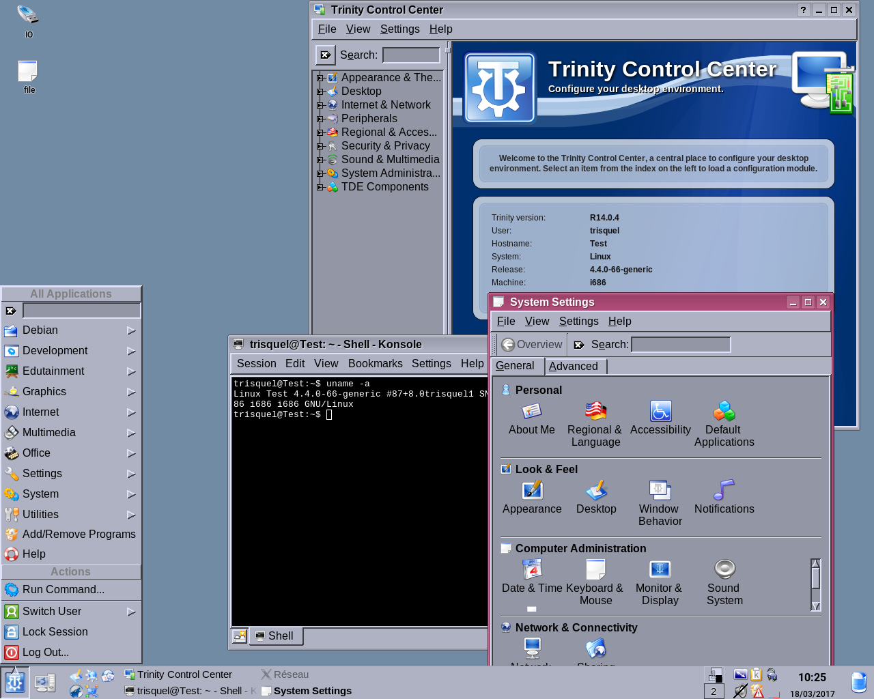Open Window Behavior settings
The image size is (874, 699).
point(660,504)
